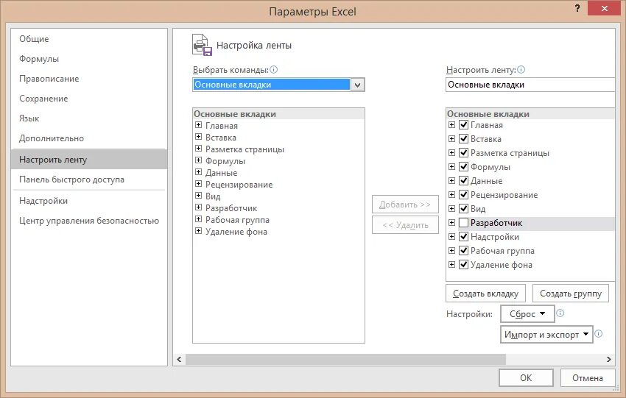This screenshot has height=398, width=626.
Task: Toggle the Рецензирование checkbox
Action: tap(463, 195)
